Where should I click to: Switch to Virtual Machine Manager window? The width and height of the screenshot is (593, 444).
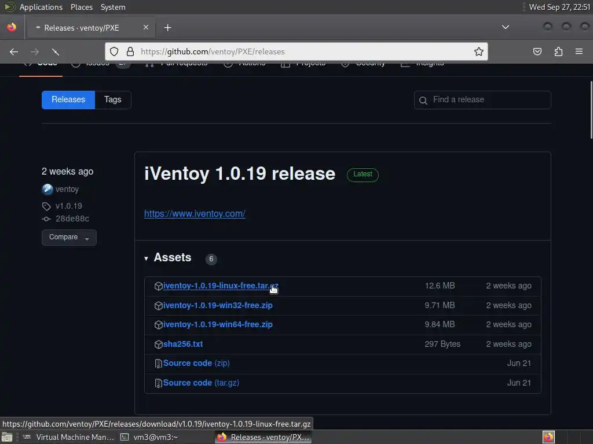pos(68,437)
